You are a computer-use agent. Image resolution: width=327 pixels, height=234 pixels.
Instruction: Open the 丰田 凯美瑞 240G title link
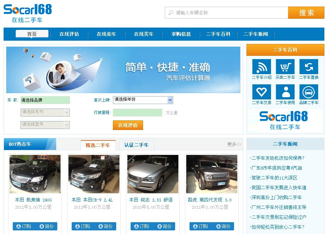33,200
